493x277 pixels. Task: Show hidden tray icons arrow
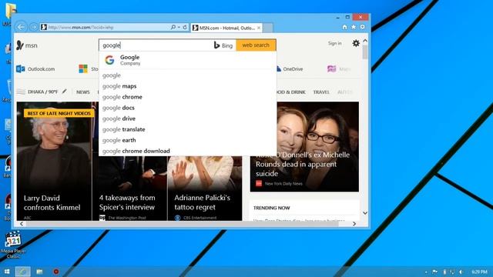pos(426,272)
